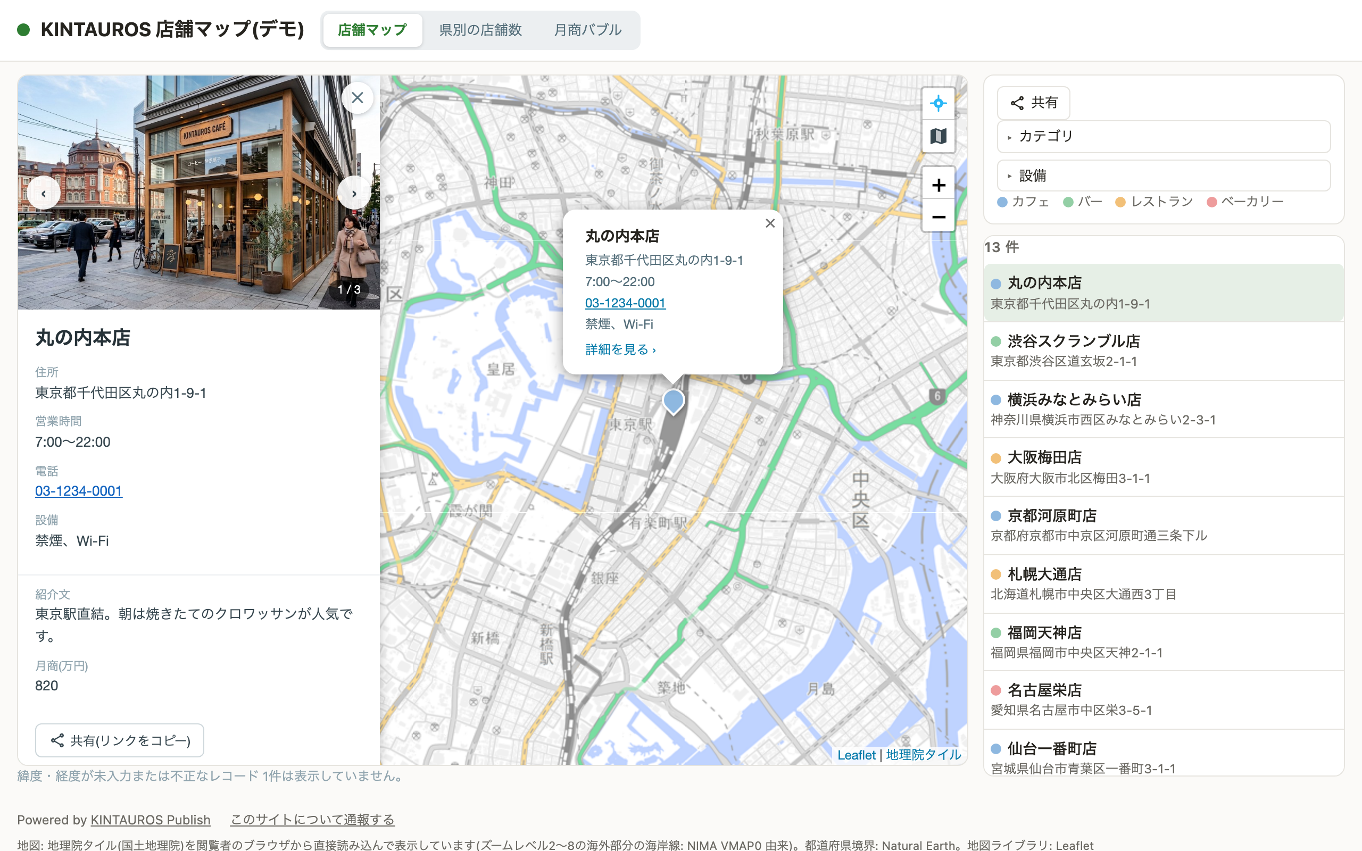Select 名古屋栄店 in list
Screen dimensions: 1362x851
(x=1164, y=700)
